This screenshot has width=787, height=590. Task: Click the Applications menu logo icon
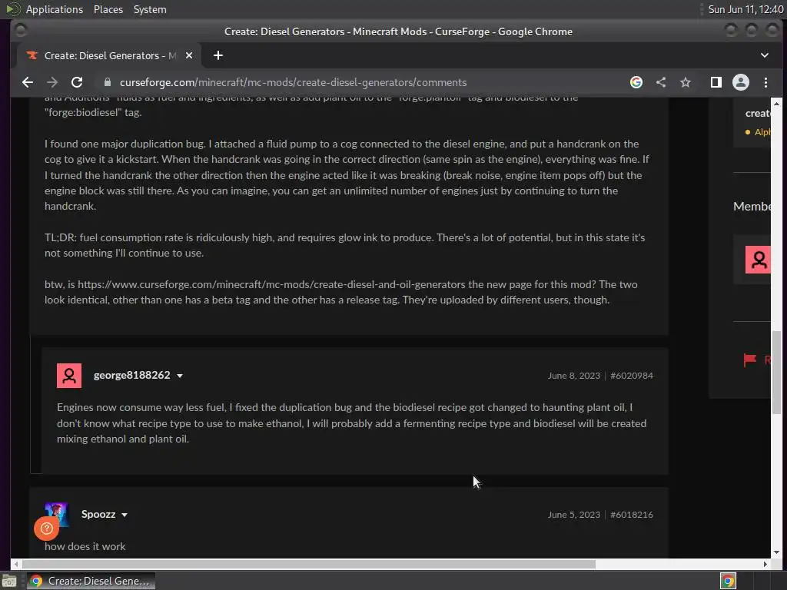click(x=13, y=9)
